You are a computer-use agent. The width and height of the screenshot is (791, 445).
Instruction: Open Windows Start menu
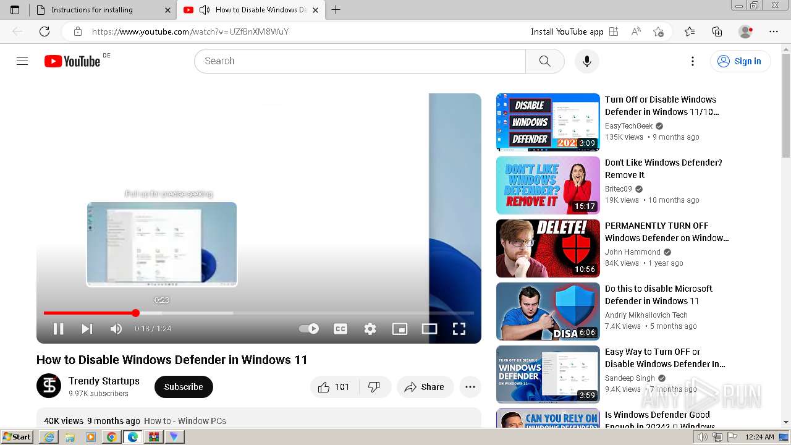point(17,437)
